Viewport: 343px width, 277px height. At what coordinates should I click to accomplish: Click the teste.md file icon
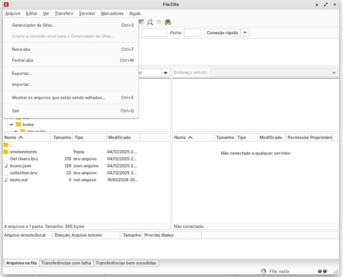(6, 180)
